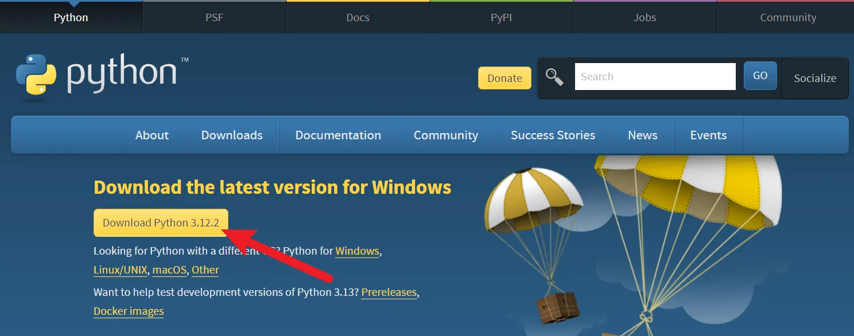The width and height of the screenshot is (854, 336).
Task: Open the Socialize menu
Action: pyautogui.click(x=815, y=78)
